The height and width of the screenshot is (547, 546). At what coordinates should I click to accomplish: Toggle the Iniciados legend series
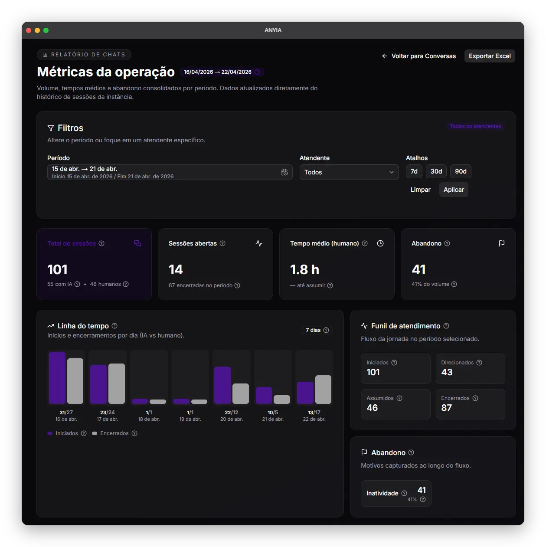[x=63, y=433]
